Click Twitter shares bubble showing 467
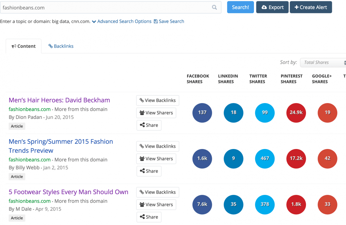The width and height of the screenshot is (346, 225). point(265,159)
